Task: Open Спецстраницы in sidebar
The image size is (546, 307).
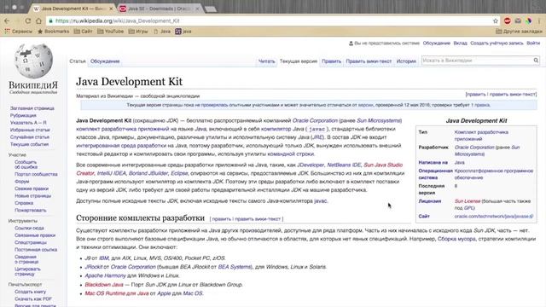Action: click(31, 242)
